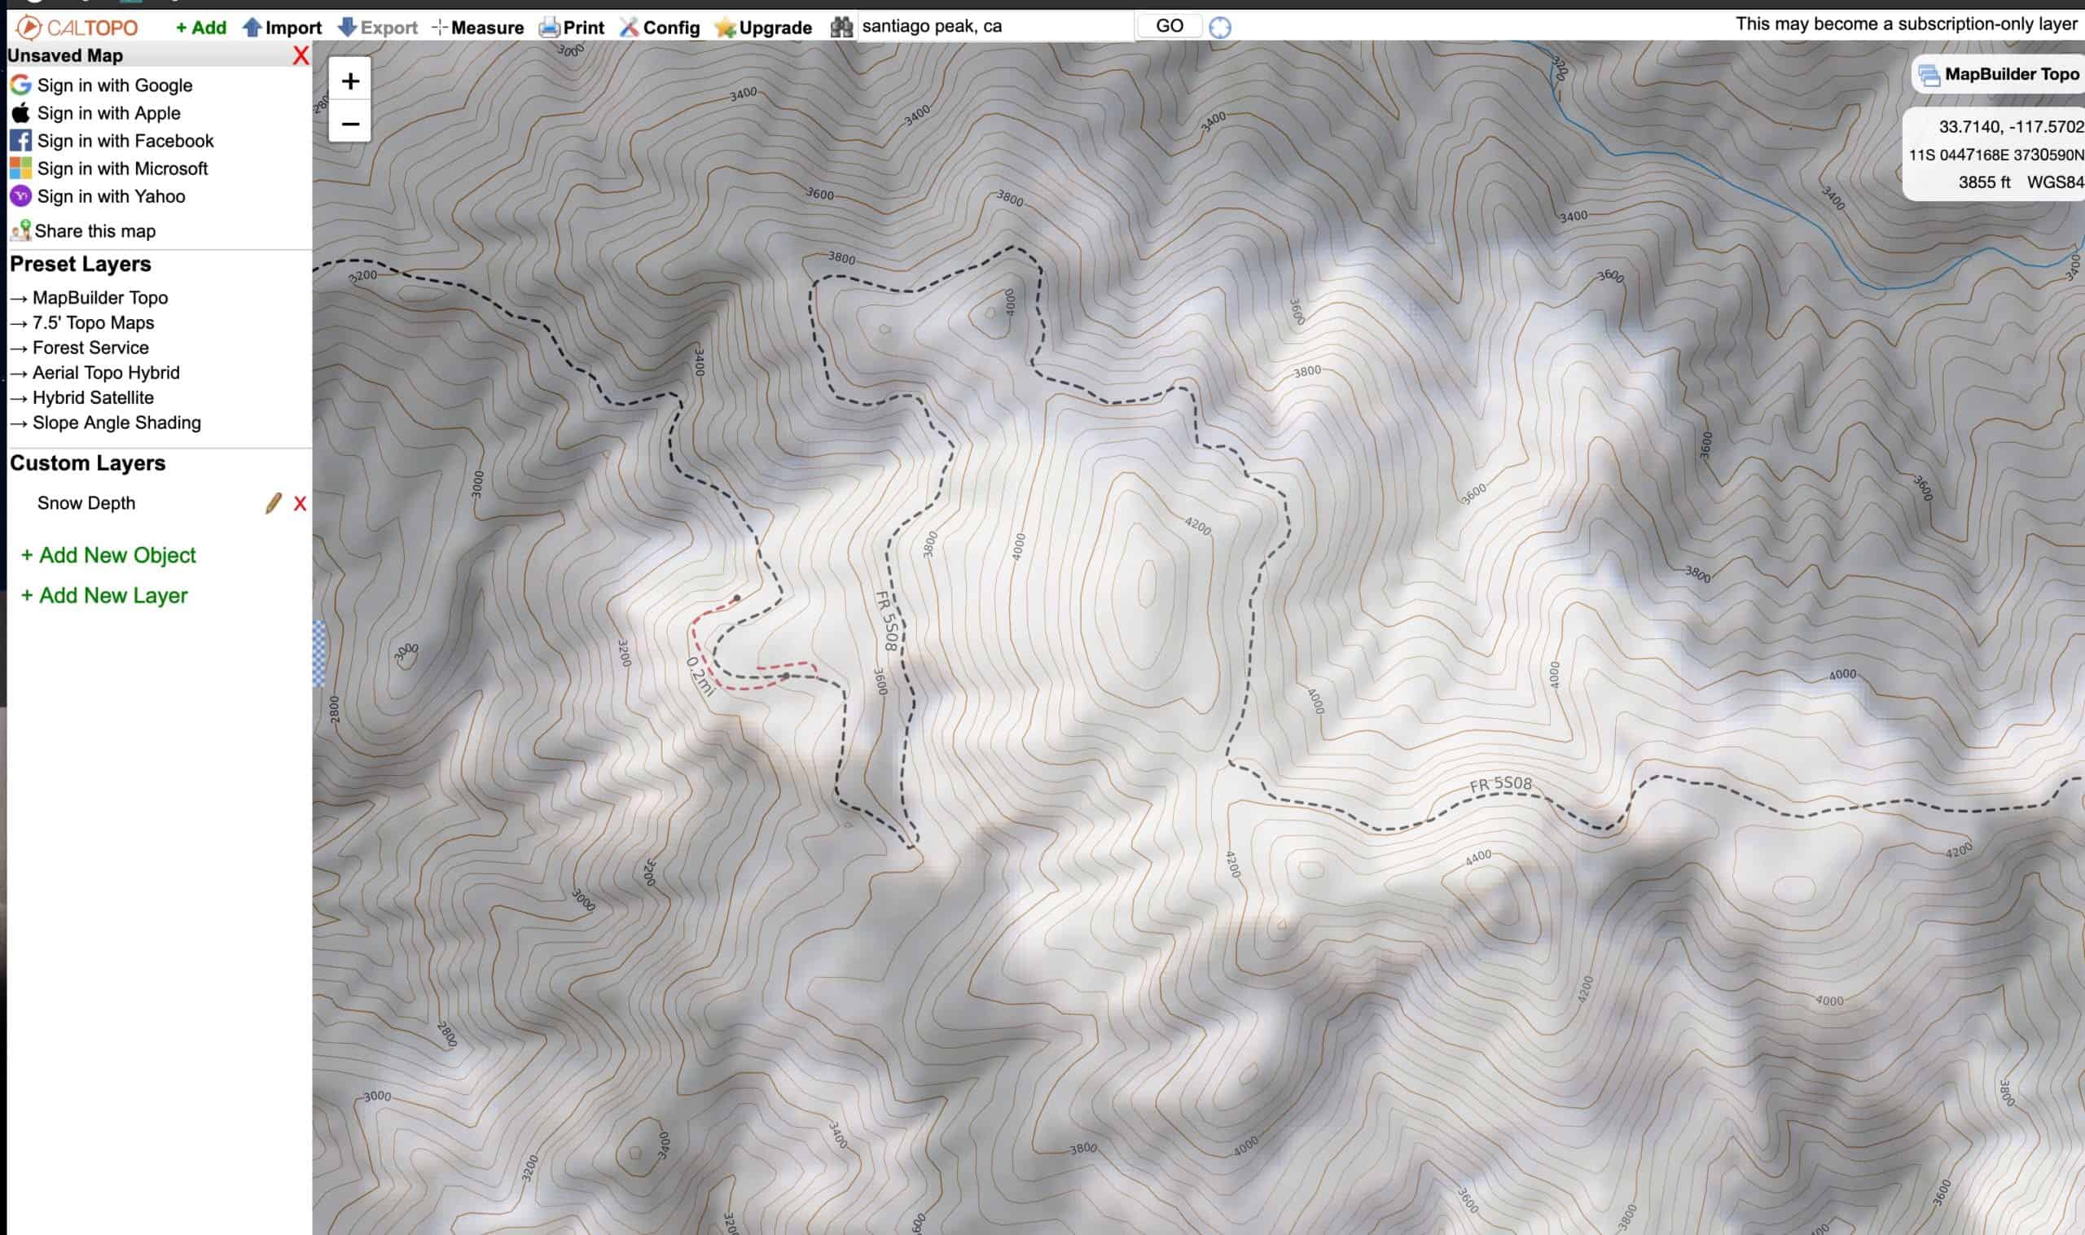Image resolution: width=2085 pixels, height=1235 pixels.
Task: Open the MapBuilder Topo layer selector
Action: 1999,75
